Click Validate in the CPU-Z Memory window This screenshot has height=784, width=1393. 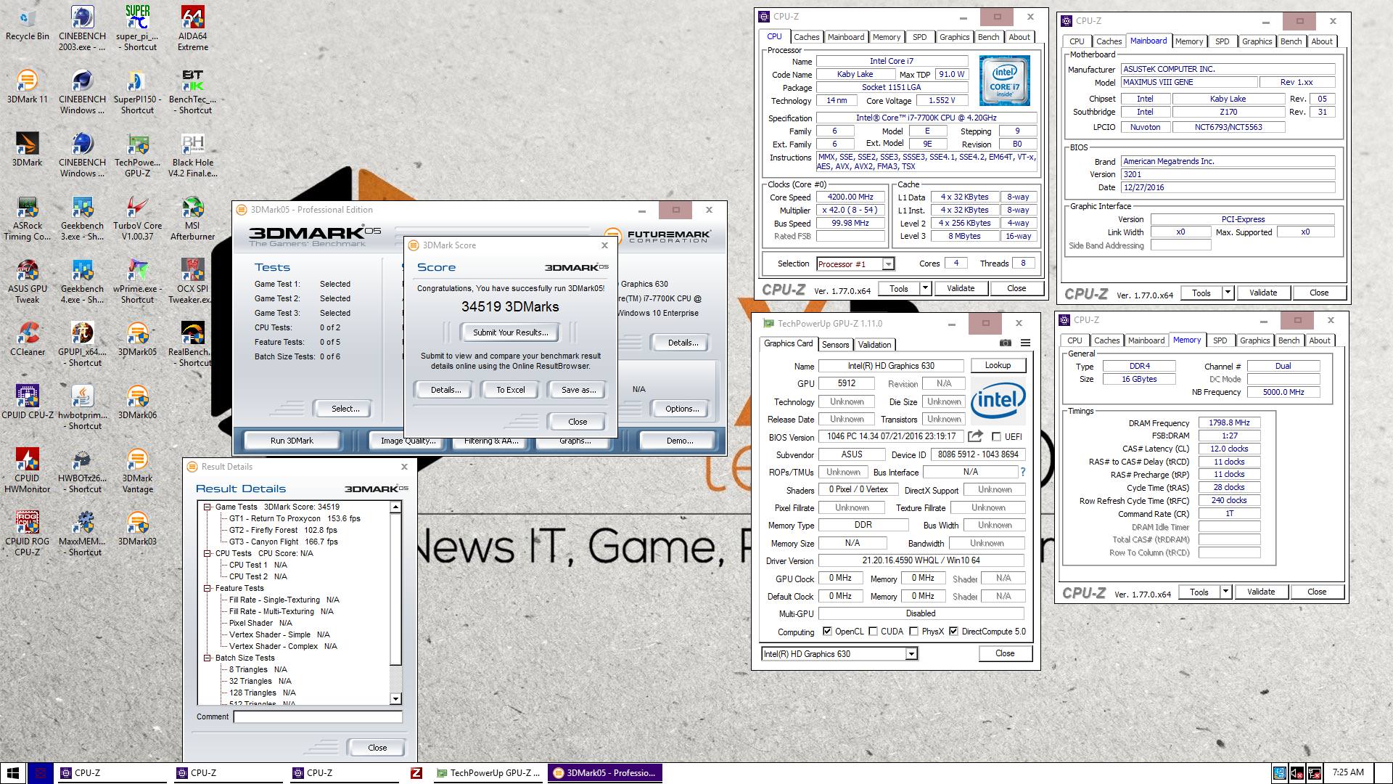click(1261, 592)
